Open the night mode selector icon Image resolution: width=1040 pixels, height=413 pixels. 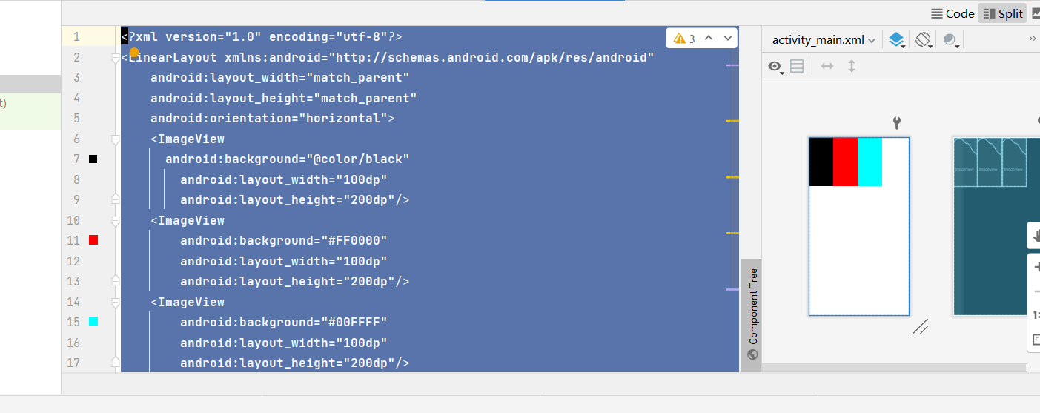950,40
